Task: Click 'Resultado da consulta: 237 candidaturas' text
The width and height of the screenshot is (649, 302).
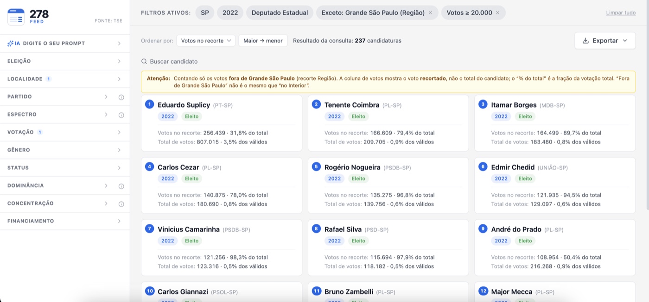Action: click(x=347, y=41)
